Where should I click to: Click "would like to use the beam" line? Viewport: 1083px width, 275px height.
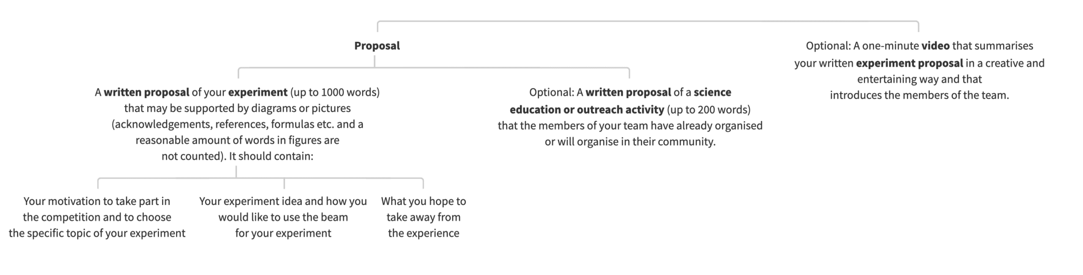tap(283, 217)
